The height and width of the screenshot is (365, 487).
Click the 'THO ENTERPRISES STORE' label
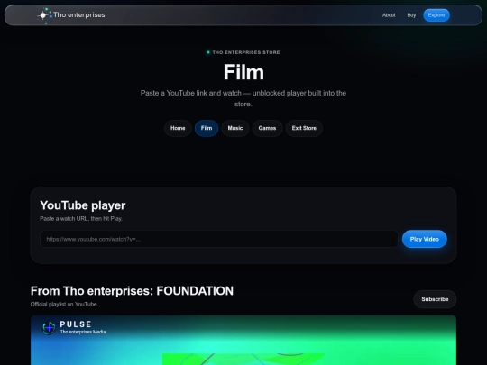pyautogui.click(x=246, y=52)
